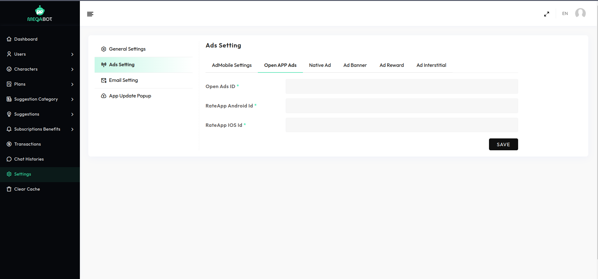Click the Plans edit icon
Screen dimensions: 598x279
(x=9, y=84)
